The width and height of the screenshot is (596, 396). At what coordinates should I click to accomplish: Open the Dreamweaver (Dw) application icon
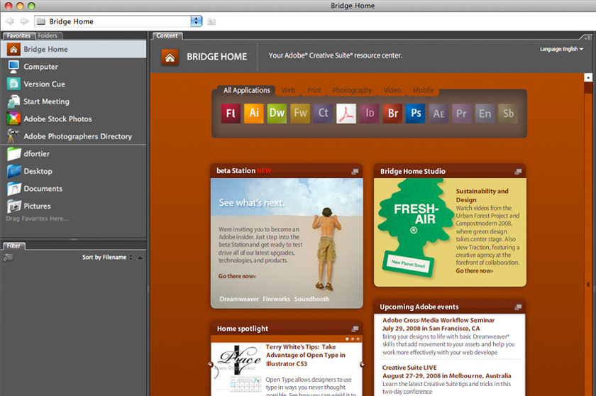(277, 114)
